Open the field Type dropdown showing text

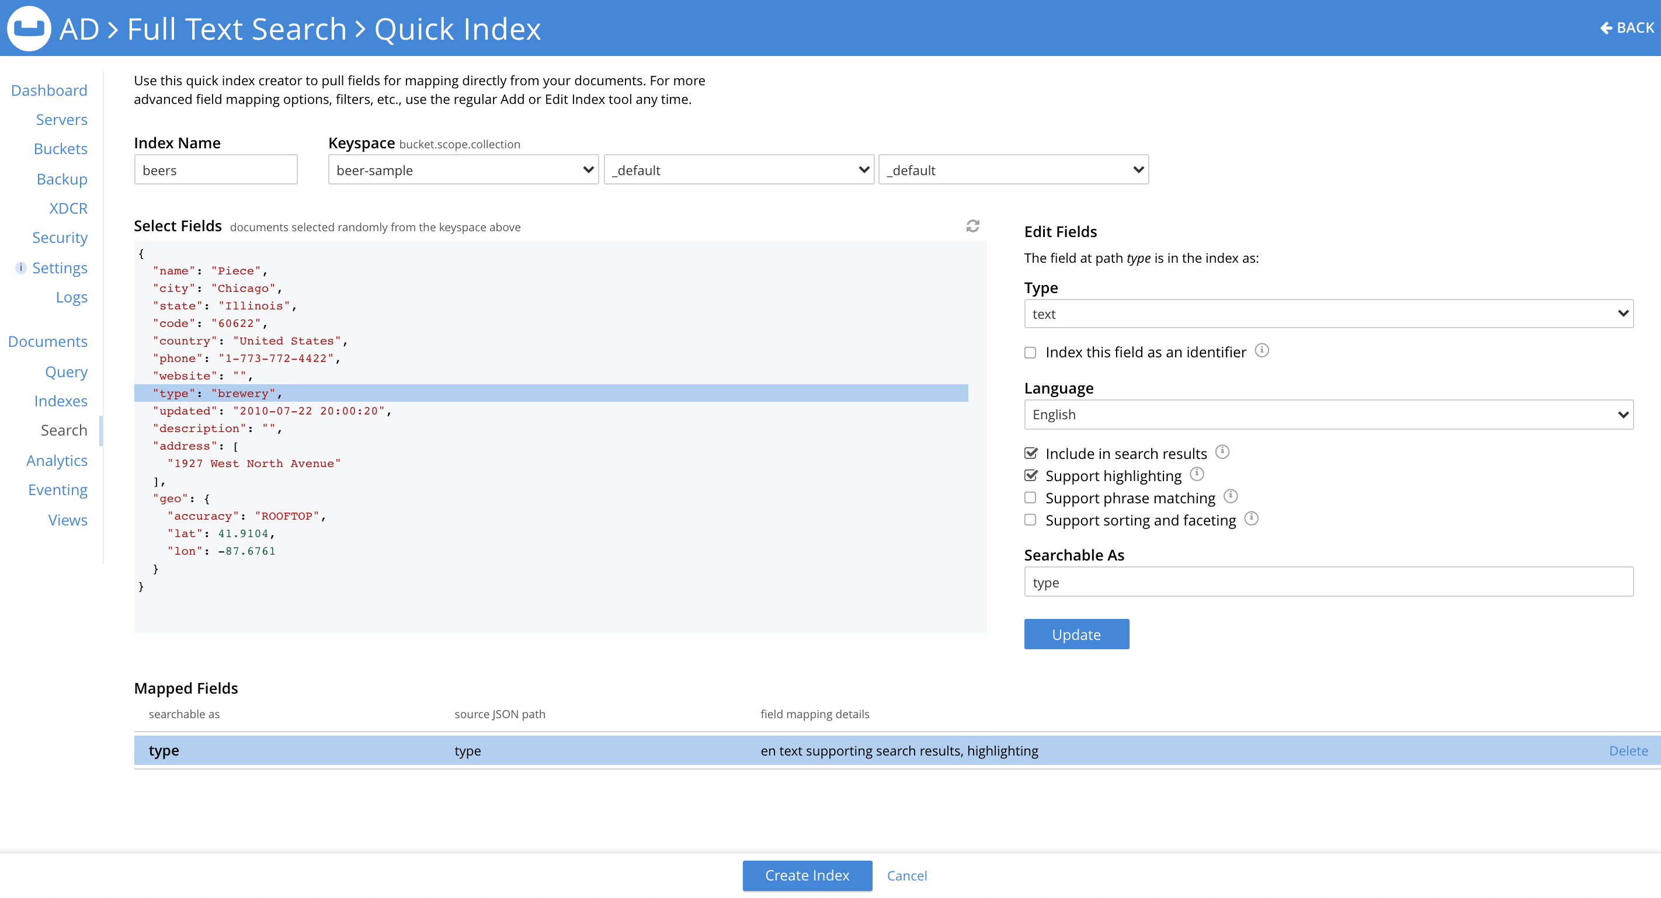point(1328,314)
